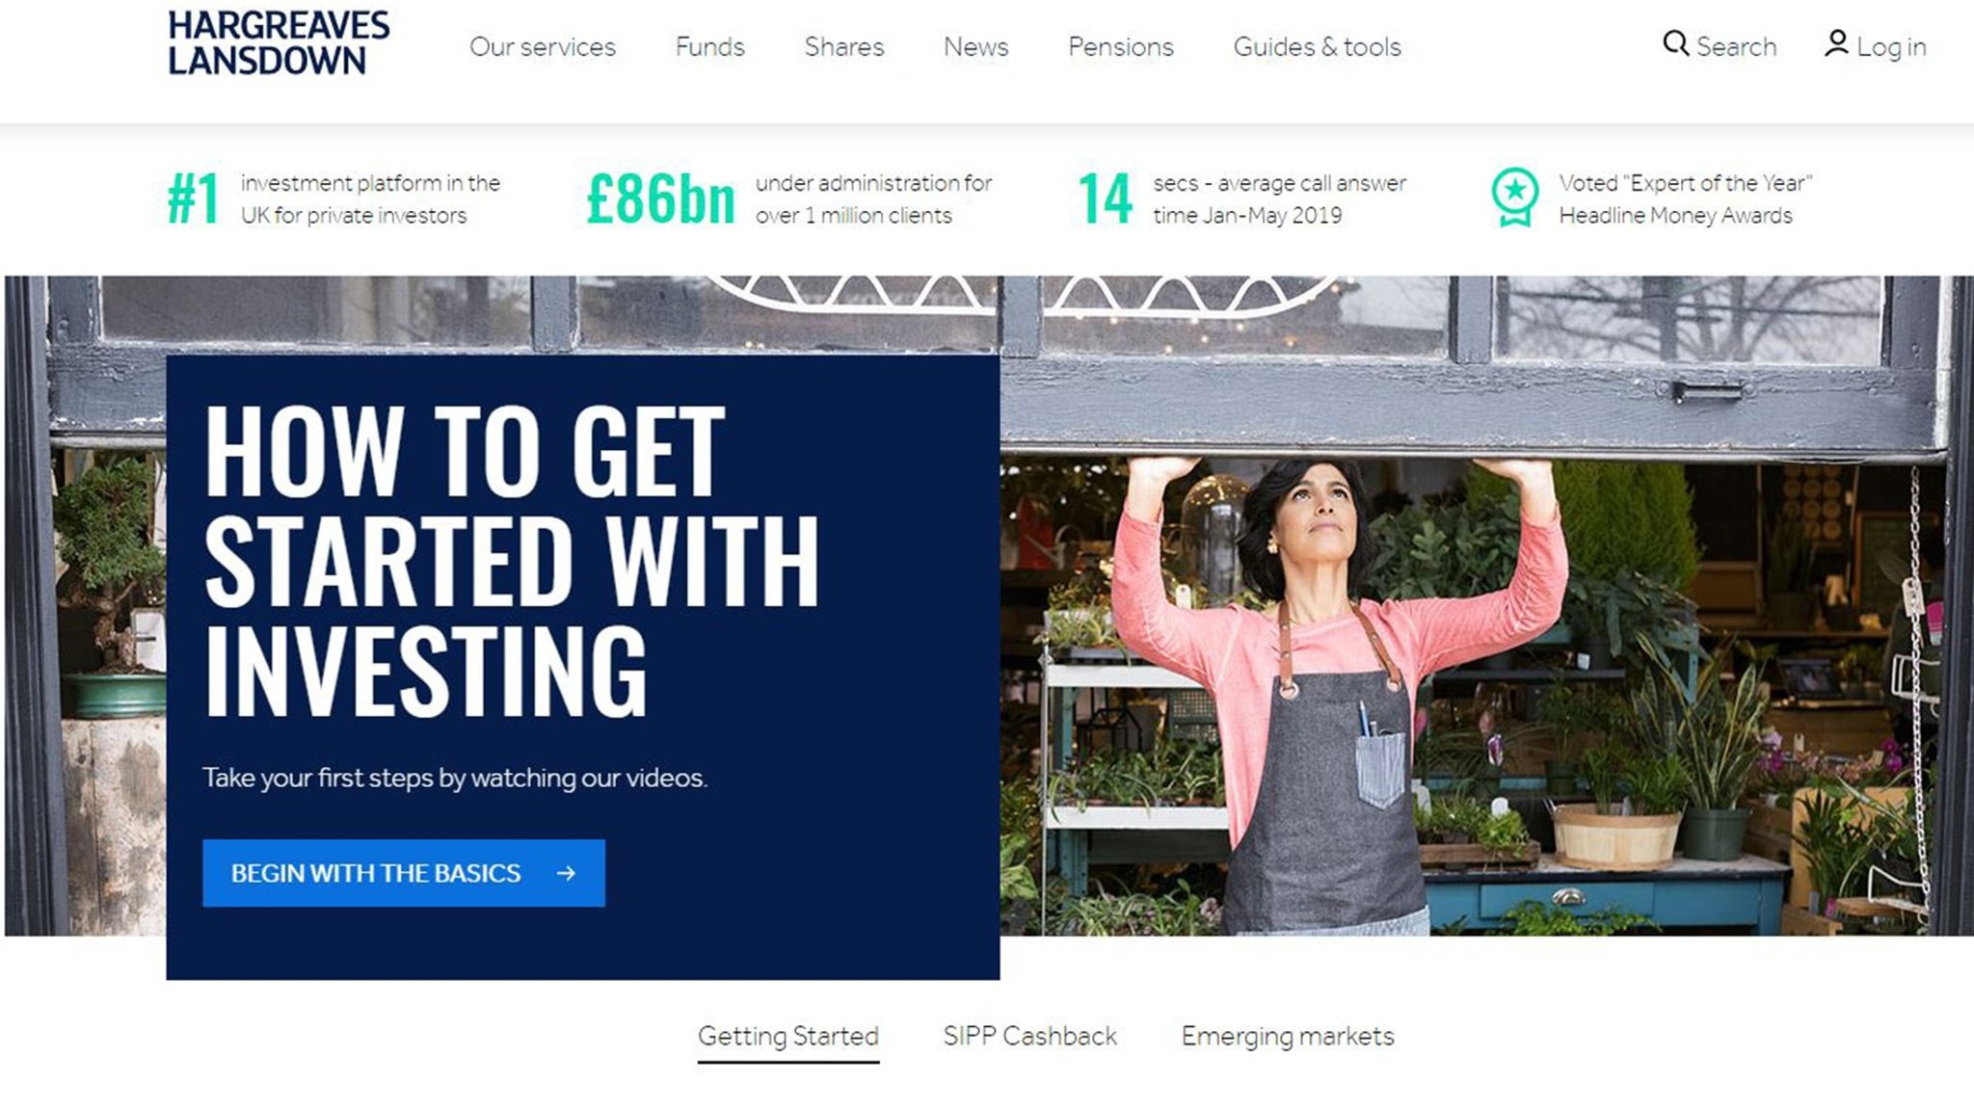The width and height of the screenshot is (1974, 1110).
Task: Open the Shares menu
Action: [843, 46]
